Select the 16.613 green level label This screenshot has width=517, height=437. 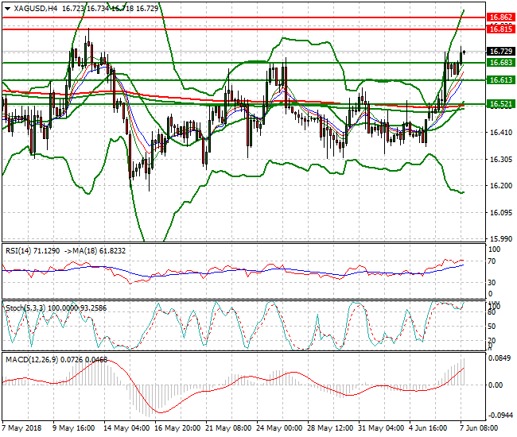click(x=500, y=80)
